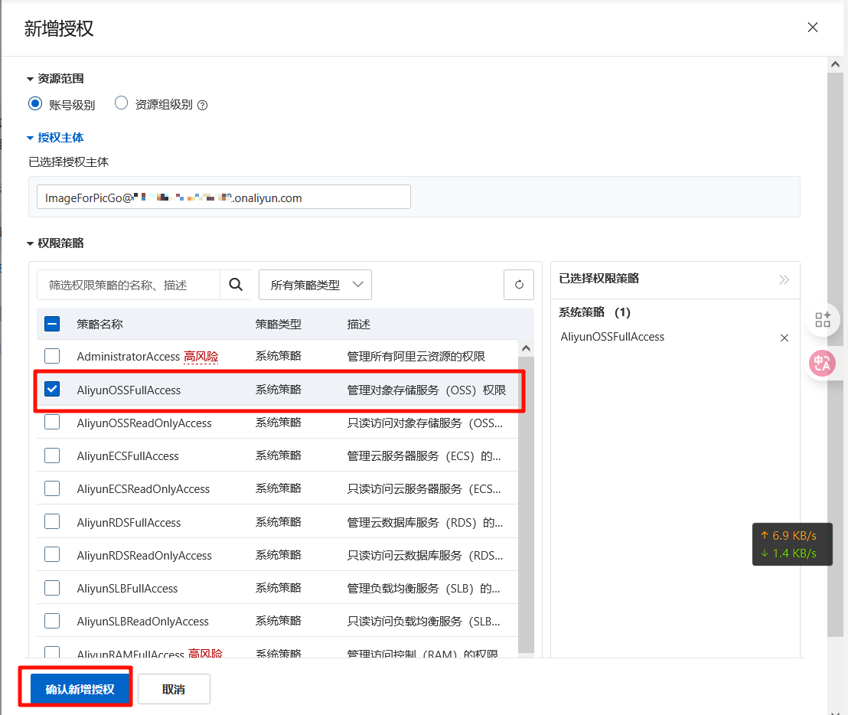Collapse the 已选择权限策略 panel with double chevron

(784, 279)
